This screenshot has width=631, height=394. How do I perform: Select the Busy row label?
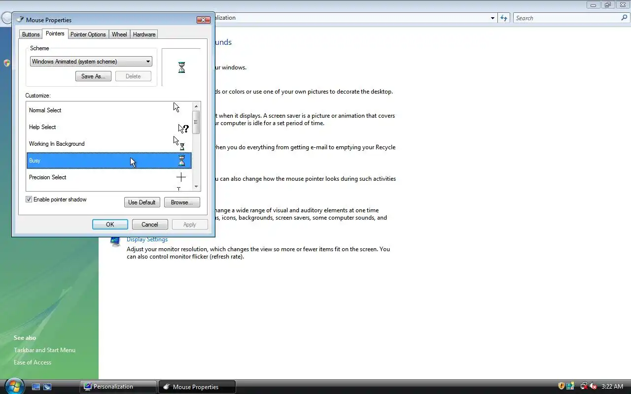point(35,161)
